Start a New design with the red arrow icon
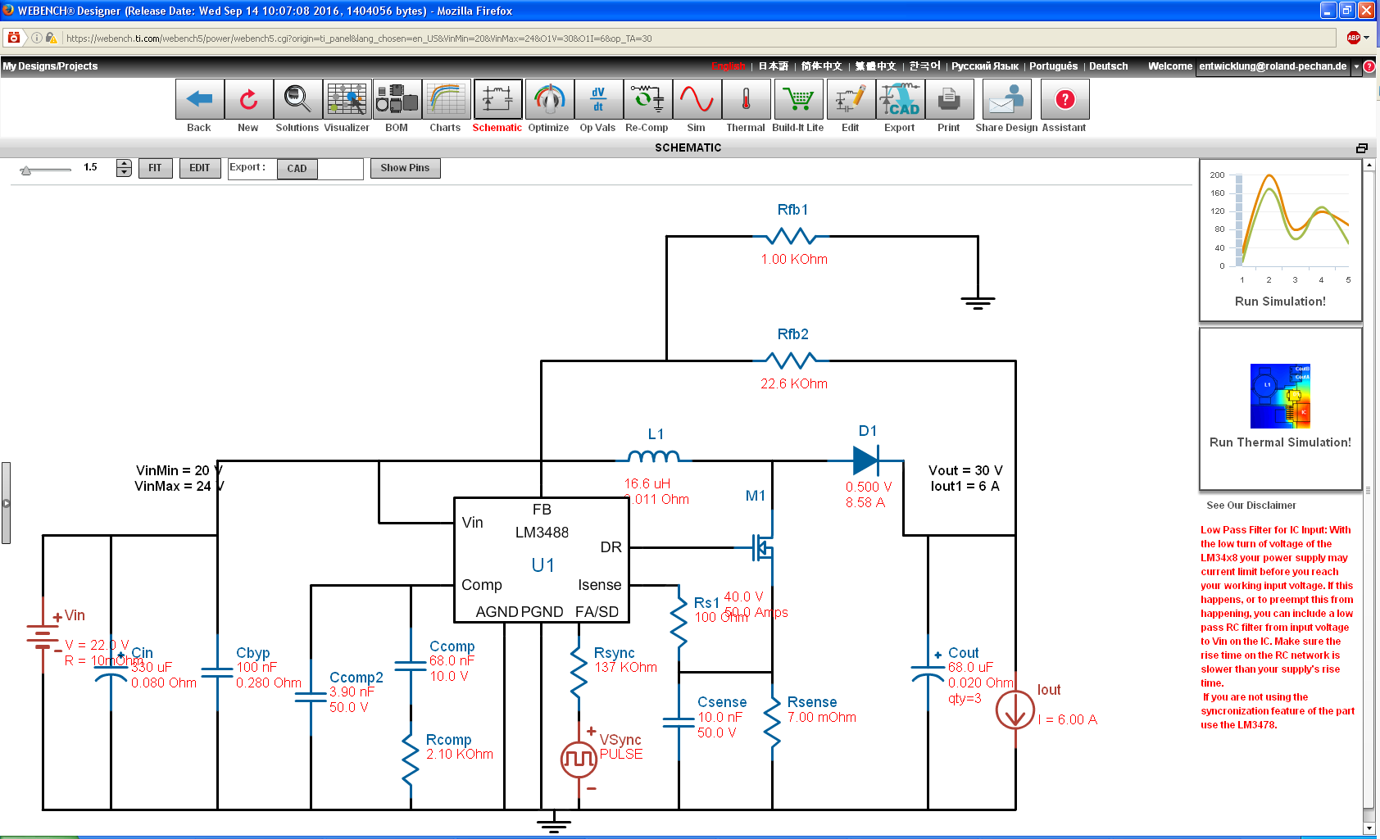Image resolution: width=1380 pixels, height=839 pixels. coord(248,100)
